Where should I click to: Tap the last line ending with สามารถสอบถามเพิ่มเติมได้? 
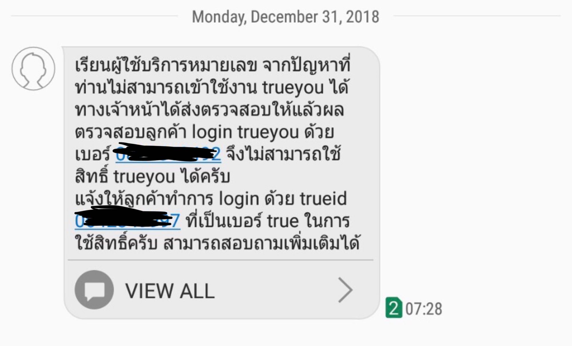[x=217, y=243]
